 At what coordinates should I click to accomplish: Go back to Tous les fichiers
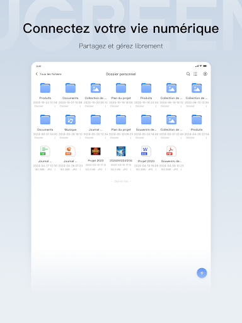tap(49, 74)
